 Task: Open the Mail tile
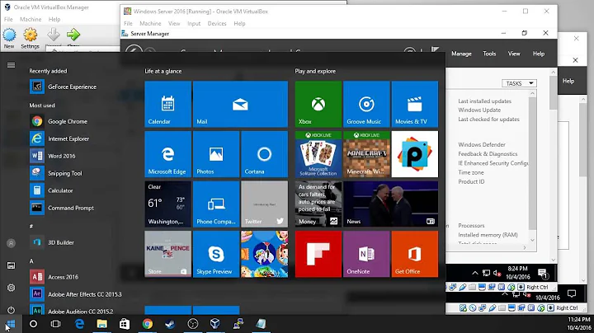pos(240,104)
